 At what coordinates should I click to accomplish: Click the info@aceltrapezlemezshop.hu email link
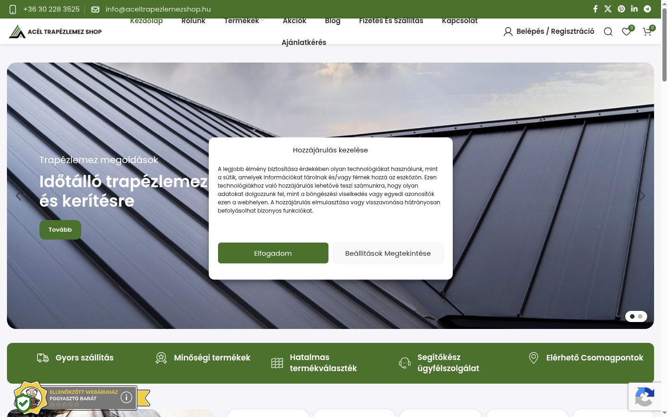point(158,9)
